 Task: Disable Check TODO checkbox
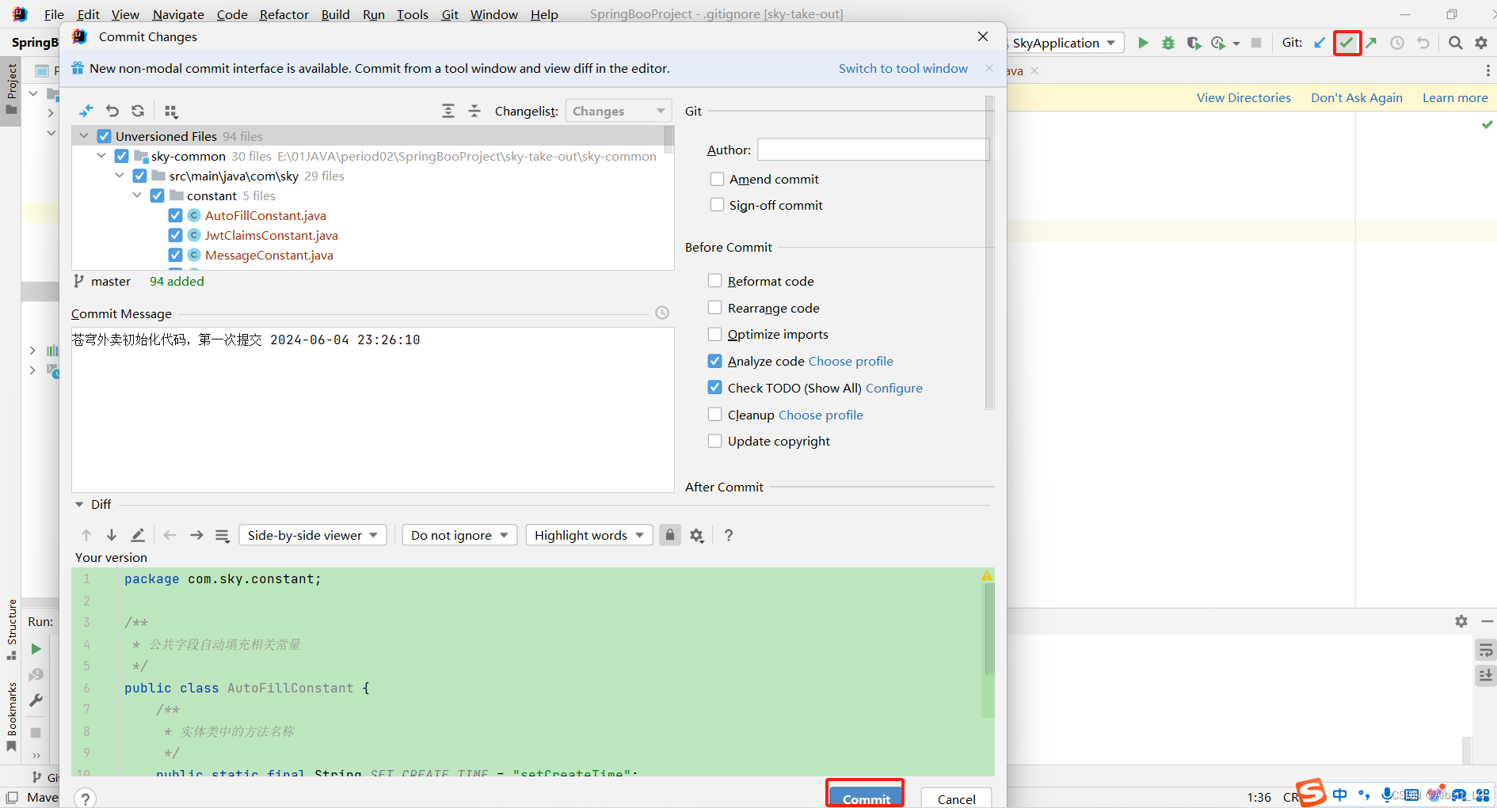pos(714,387)
